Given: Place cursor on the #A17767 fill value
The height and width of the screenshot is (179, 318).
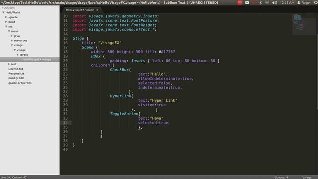Looking at the screenshot, I should 167,52.
